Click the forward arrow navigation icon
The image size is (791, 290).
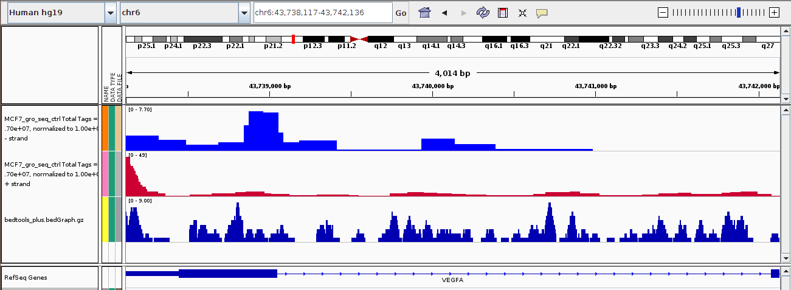pyautogui.click(x=464, y=13)
